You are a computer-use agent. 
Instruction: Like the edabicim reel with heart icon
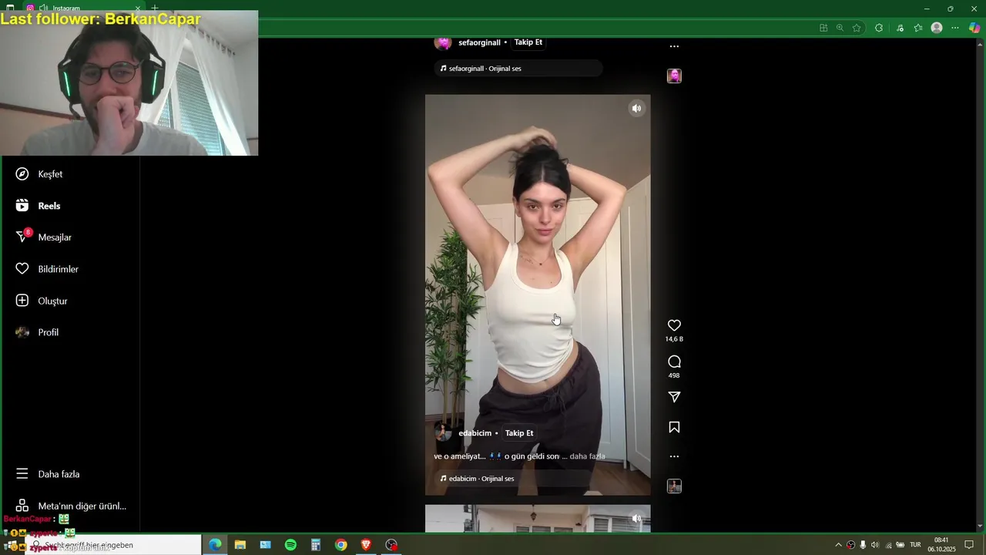(674, 325)
